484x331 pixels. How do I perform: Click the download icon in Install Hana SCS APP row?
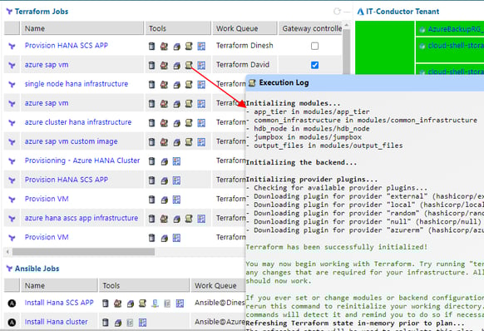coord(155,304)
